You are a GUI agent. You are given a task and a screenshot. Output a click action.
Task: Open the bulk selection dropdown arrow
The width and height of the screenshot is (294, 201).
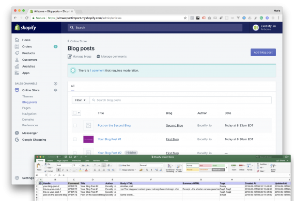point(79,113)
